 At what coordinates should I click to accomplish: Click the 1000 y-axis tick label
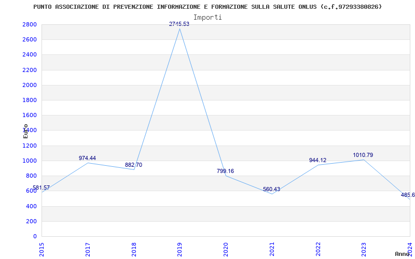[x=30, y=161]
